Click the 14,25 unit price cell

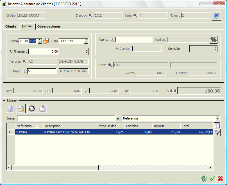pyautogui.click(x=110, y=132)
